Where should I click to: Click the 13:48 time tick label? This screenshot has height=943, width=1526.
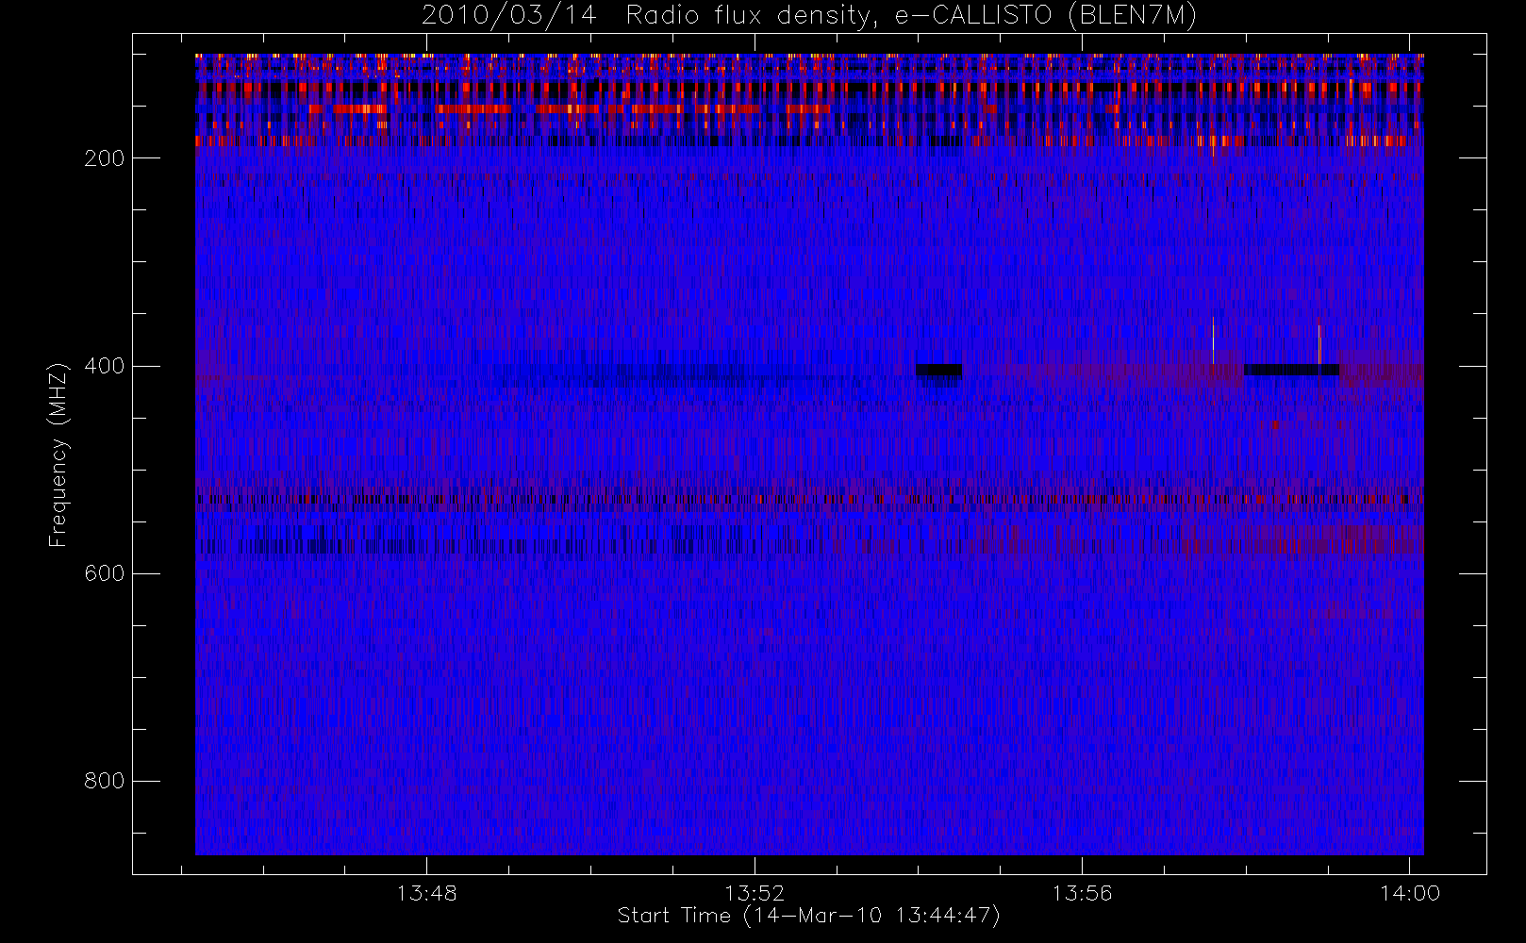pos(426,893)
